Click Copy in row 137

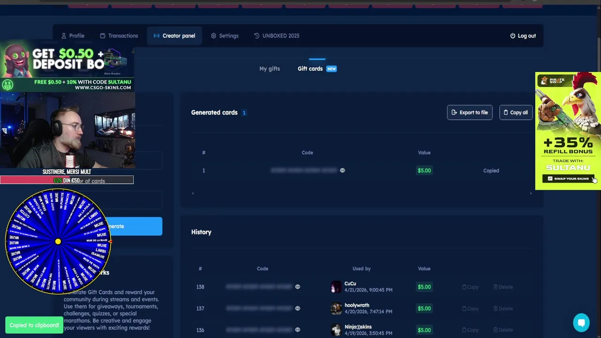click(470, 308)
